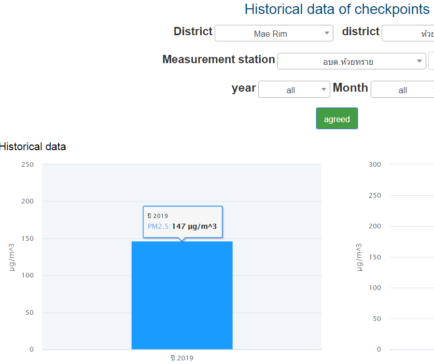Click the arrow on the Mae Rim dropdown
Screen dimensions: 434x364
pyautogui.click(x=327, y=34)
